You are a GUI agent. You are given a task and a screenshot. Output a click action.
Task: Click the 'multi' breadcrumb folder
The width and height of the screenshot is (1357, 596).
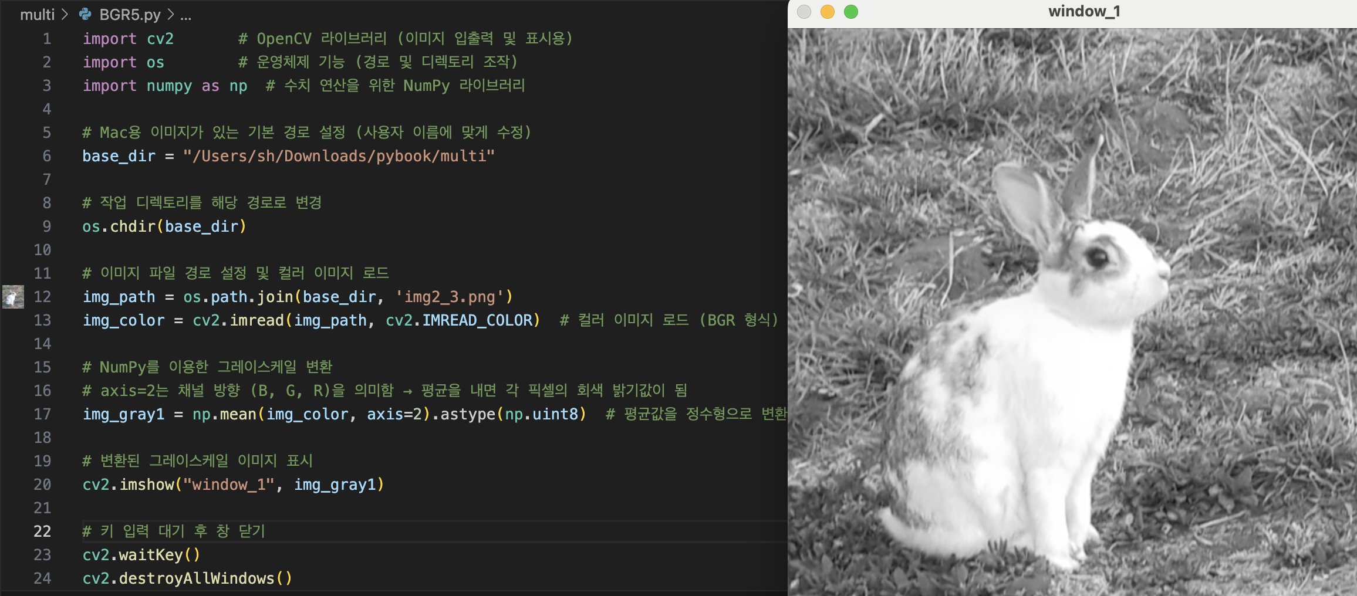click(37, 15)
